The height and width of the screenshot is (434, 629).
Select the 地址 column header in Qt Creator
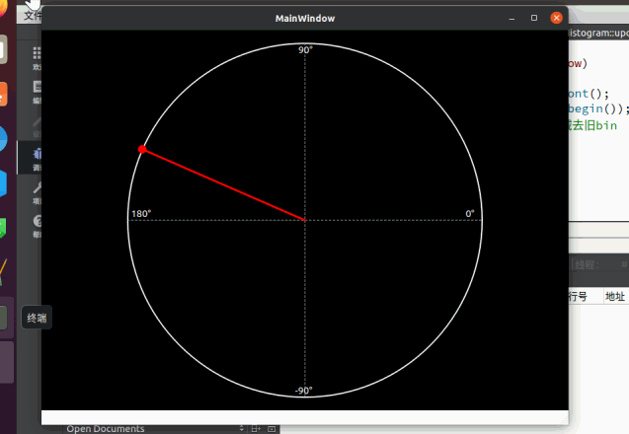(x=615, y=297)
